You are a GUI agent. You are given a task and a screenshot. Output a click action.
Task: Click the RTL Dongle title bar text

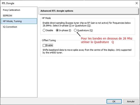pos(8,3)
